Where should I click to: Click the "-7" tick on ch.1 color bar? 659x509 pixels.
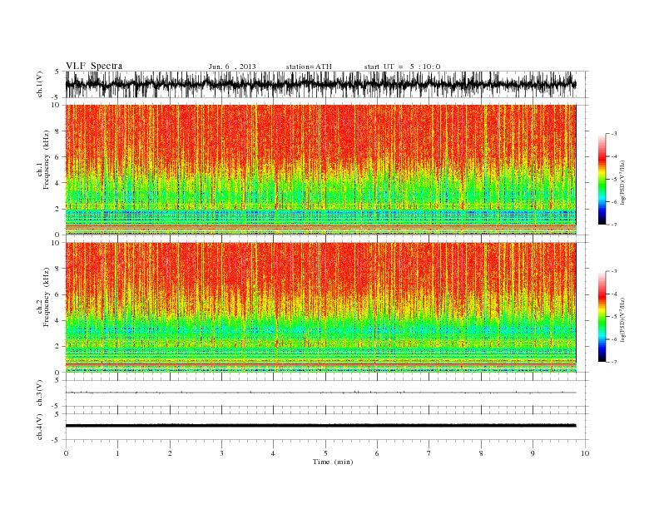[x=614, y=225]
